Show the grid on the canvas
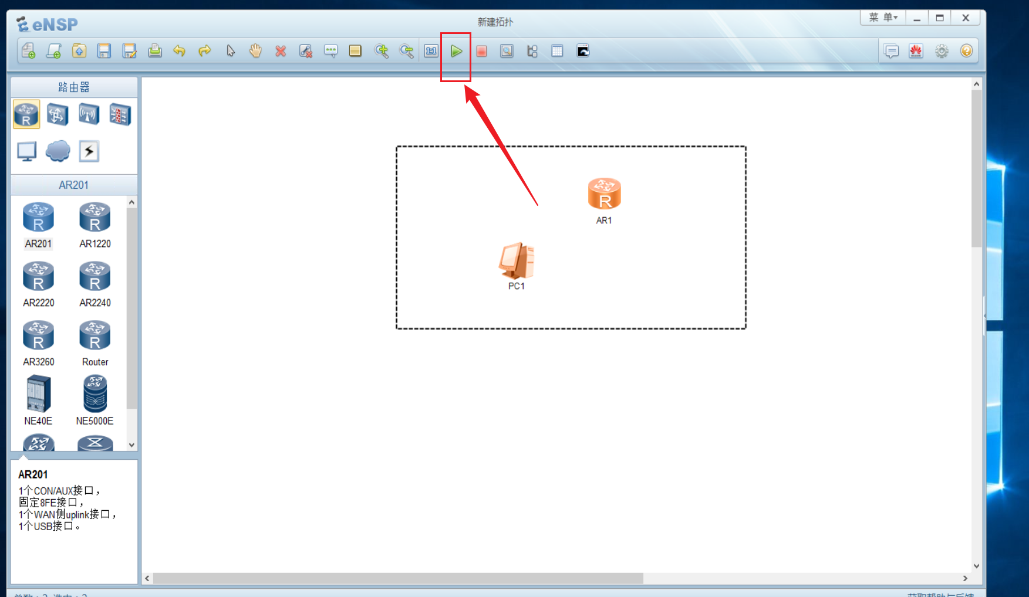 (x=557, y=51)
